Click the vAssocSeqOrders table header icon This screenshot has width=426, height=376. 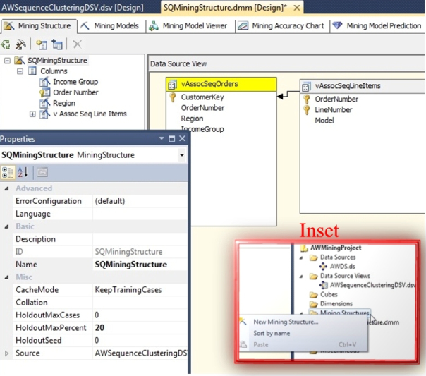(x=171, y=85)
